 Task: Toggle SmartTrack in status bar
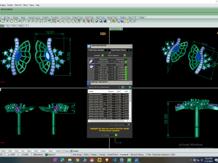[x=113, y=154]
